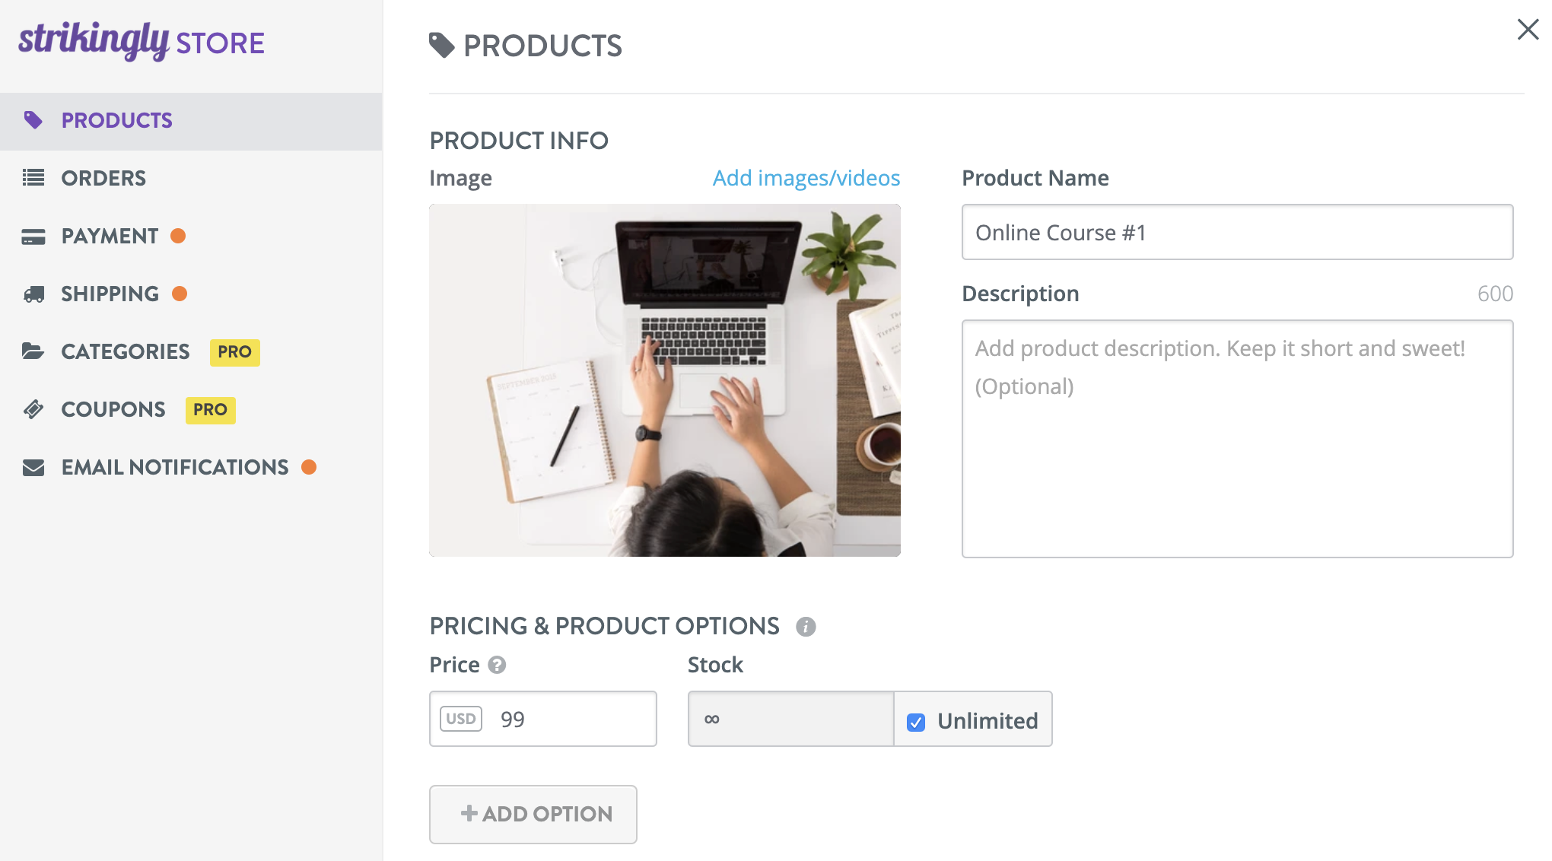Click the Email Notifications envelope icon
1552x861 pixels.
click(33, 468)
